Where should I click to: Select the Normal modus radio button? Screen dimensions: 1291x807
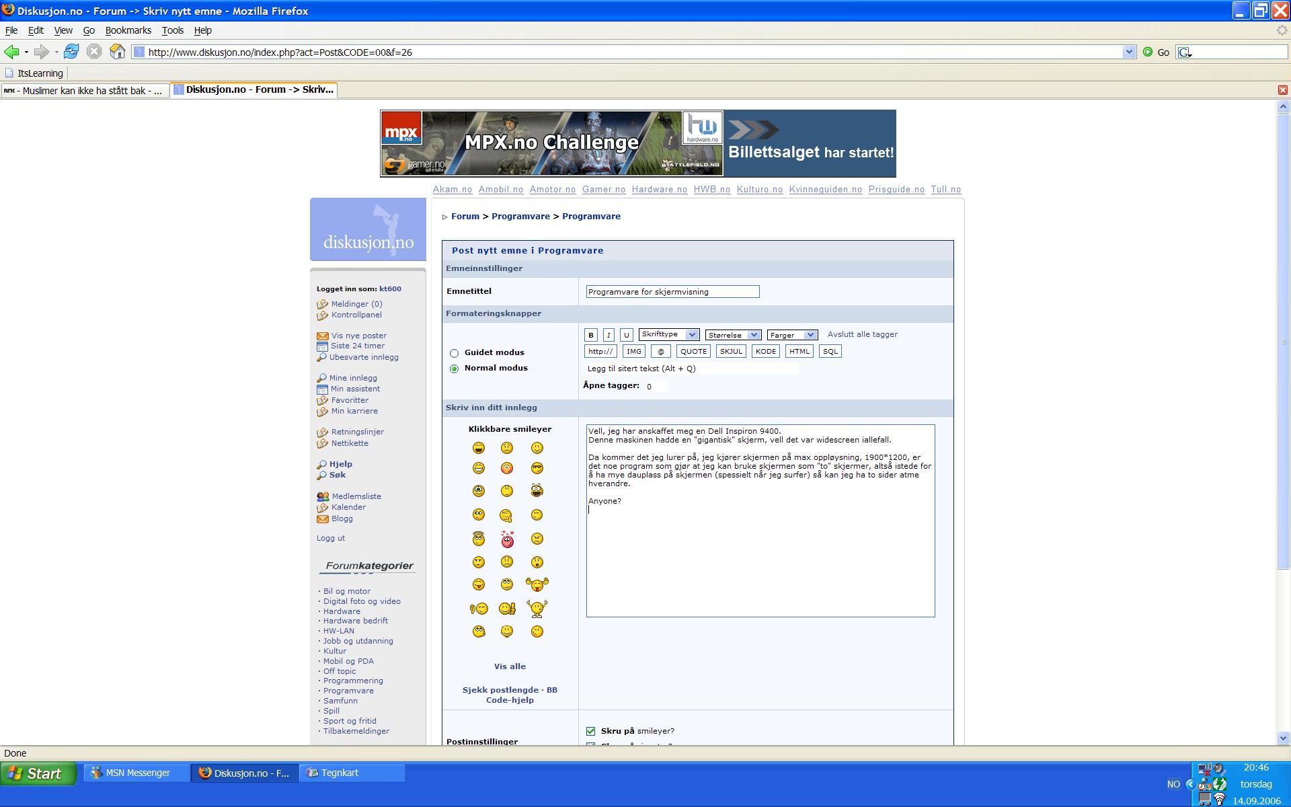pyautogui.click(x=455, y=369)
